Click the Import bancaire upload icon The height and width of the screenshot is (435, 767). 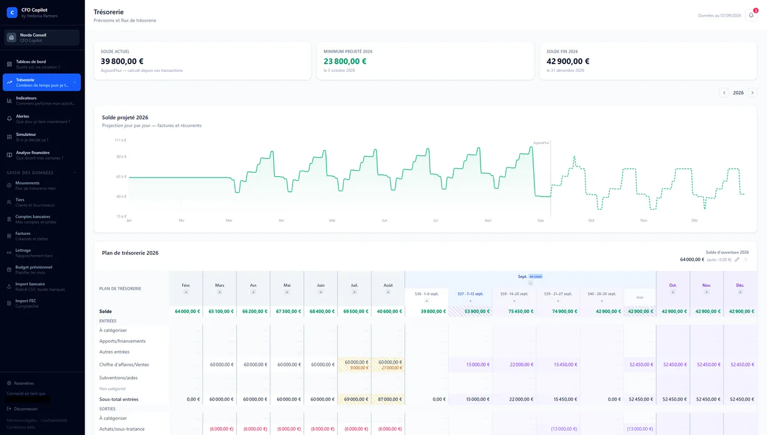(x=9, y=286)
